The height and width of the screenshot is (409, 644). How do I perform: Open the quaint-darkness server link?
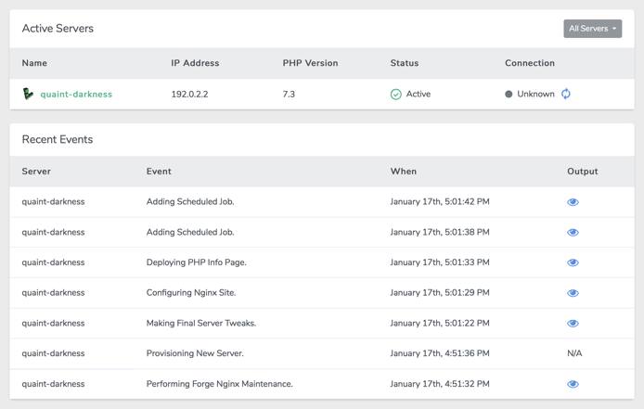tap(76, 94)
